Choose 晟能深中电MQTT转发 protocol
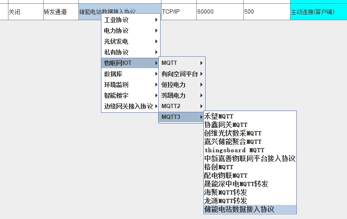This screenshot has width=347, height=219. [x=250, y=184]
